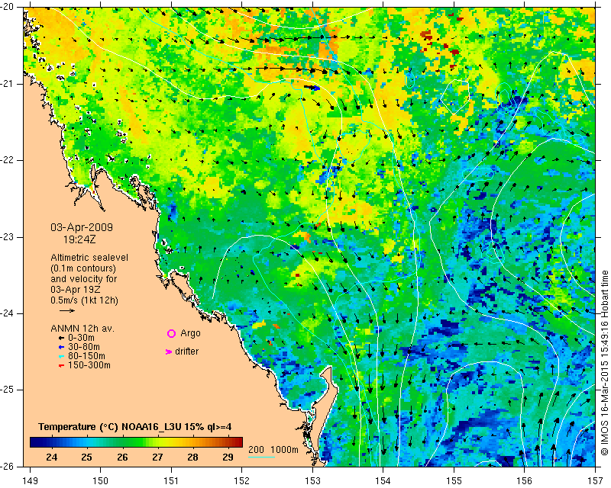Screen dimensions: 611x488
Task: Select the '03-Apr-2009' date label
Action: [x=82, y=227]
